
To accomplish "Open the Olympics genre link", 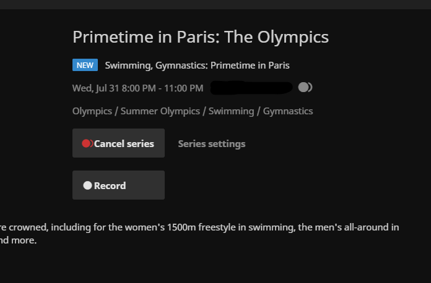I will 93,111.
